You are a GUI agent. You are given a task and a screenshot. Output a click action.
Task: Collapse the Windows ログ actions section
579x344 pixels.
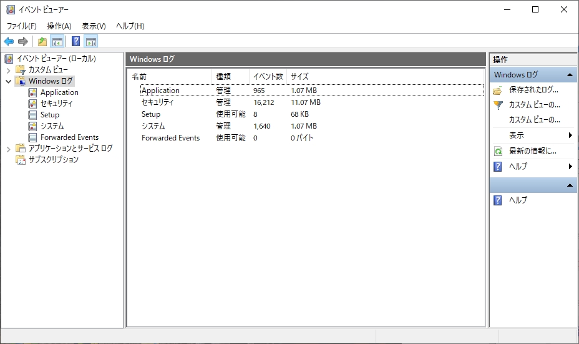[570, 75]
